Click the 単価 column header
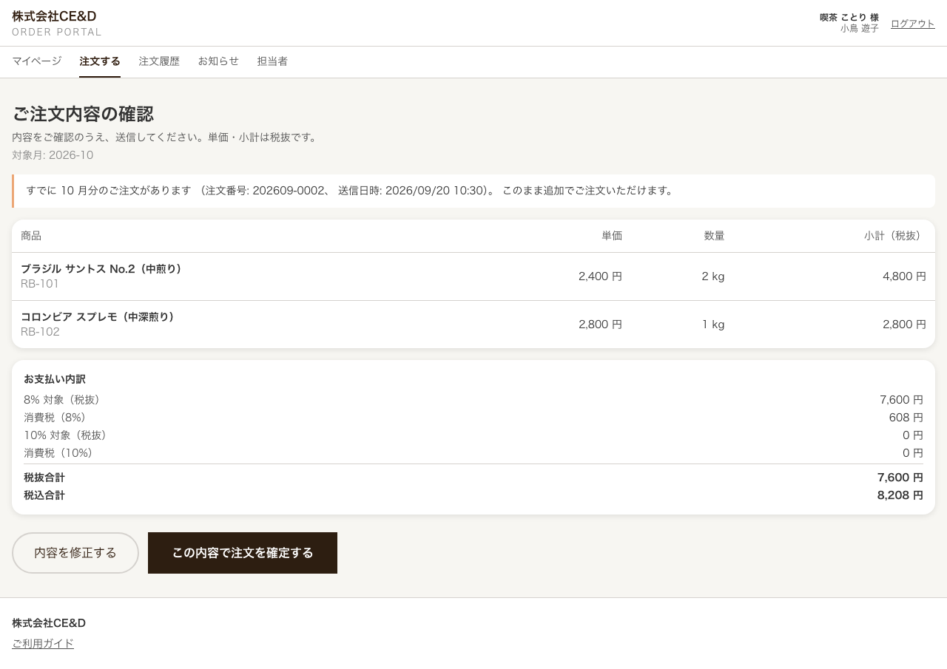This screenshot has height=669, width=947. click(612, 236)
